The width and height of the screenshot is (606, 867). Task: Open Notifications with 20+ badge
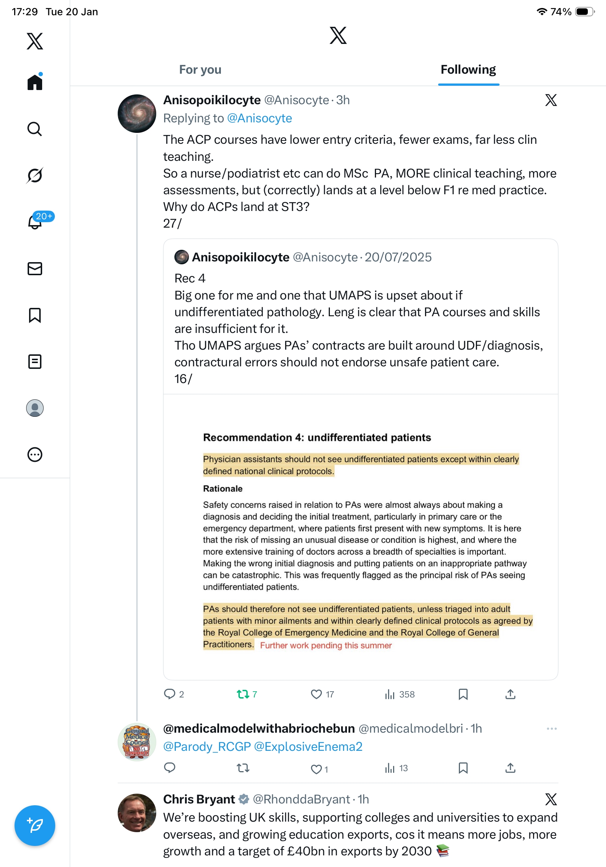(x=35, y=222)
